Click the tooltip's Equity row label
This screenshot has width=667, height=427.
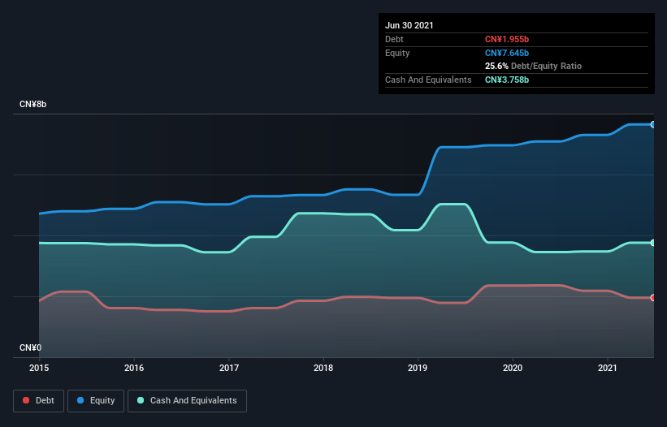(397, 53)
